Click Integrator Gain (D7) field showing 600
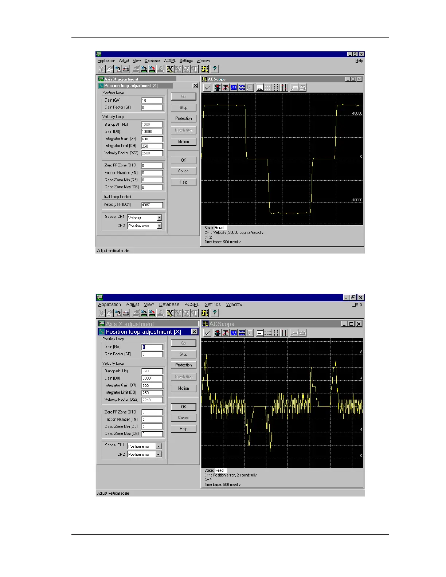The height and width of the screenshot is (577, 446). pyautogui.click(x=152, y=139)
